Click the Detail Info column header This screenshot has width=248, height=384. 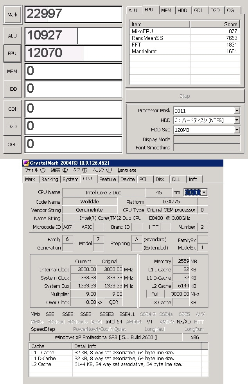(137, 346)
